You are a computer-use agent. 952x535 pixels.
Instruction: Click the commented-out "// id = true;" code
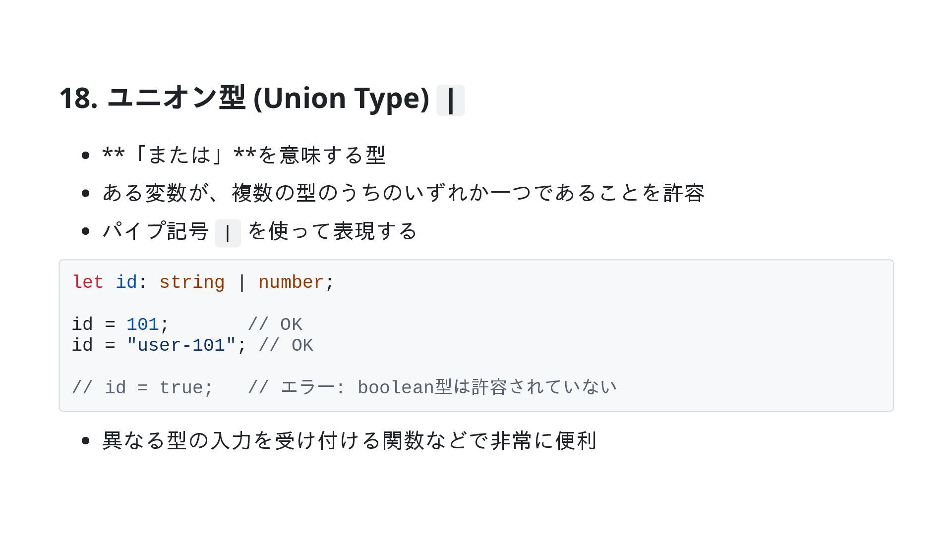142,388
